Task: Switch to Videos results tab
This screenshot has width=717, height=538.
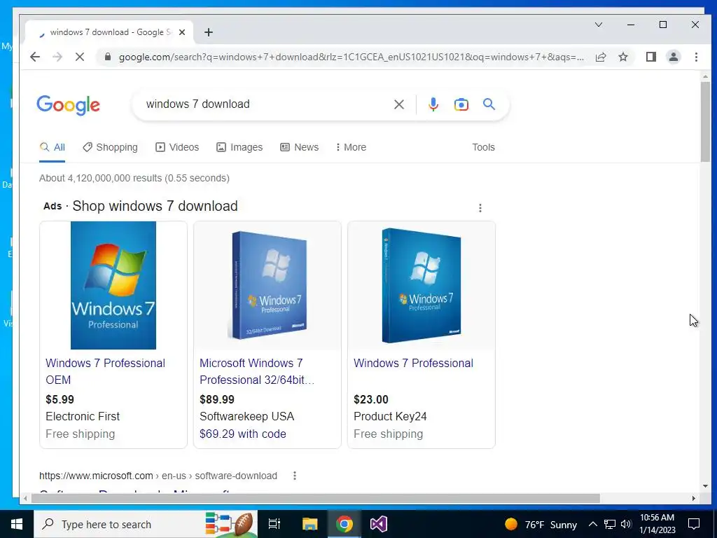Action: (x=177, y=147)
